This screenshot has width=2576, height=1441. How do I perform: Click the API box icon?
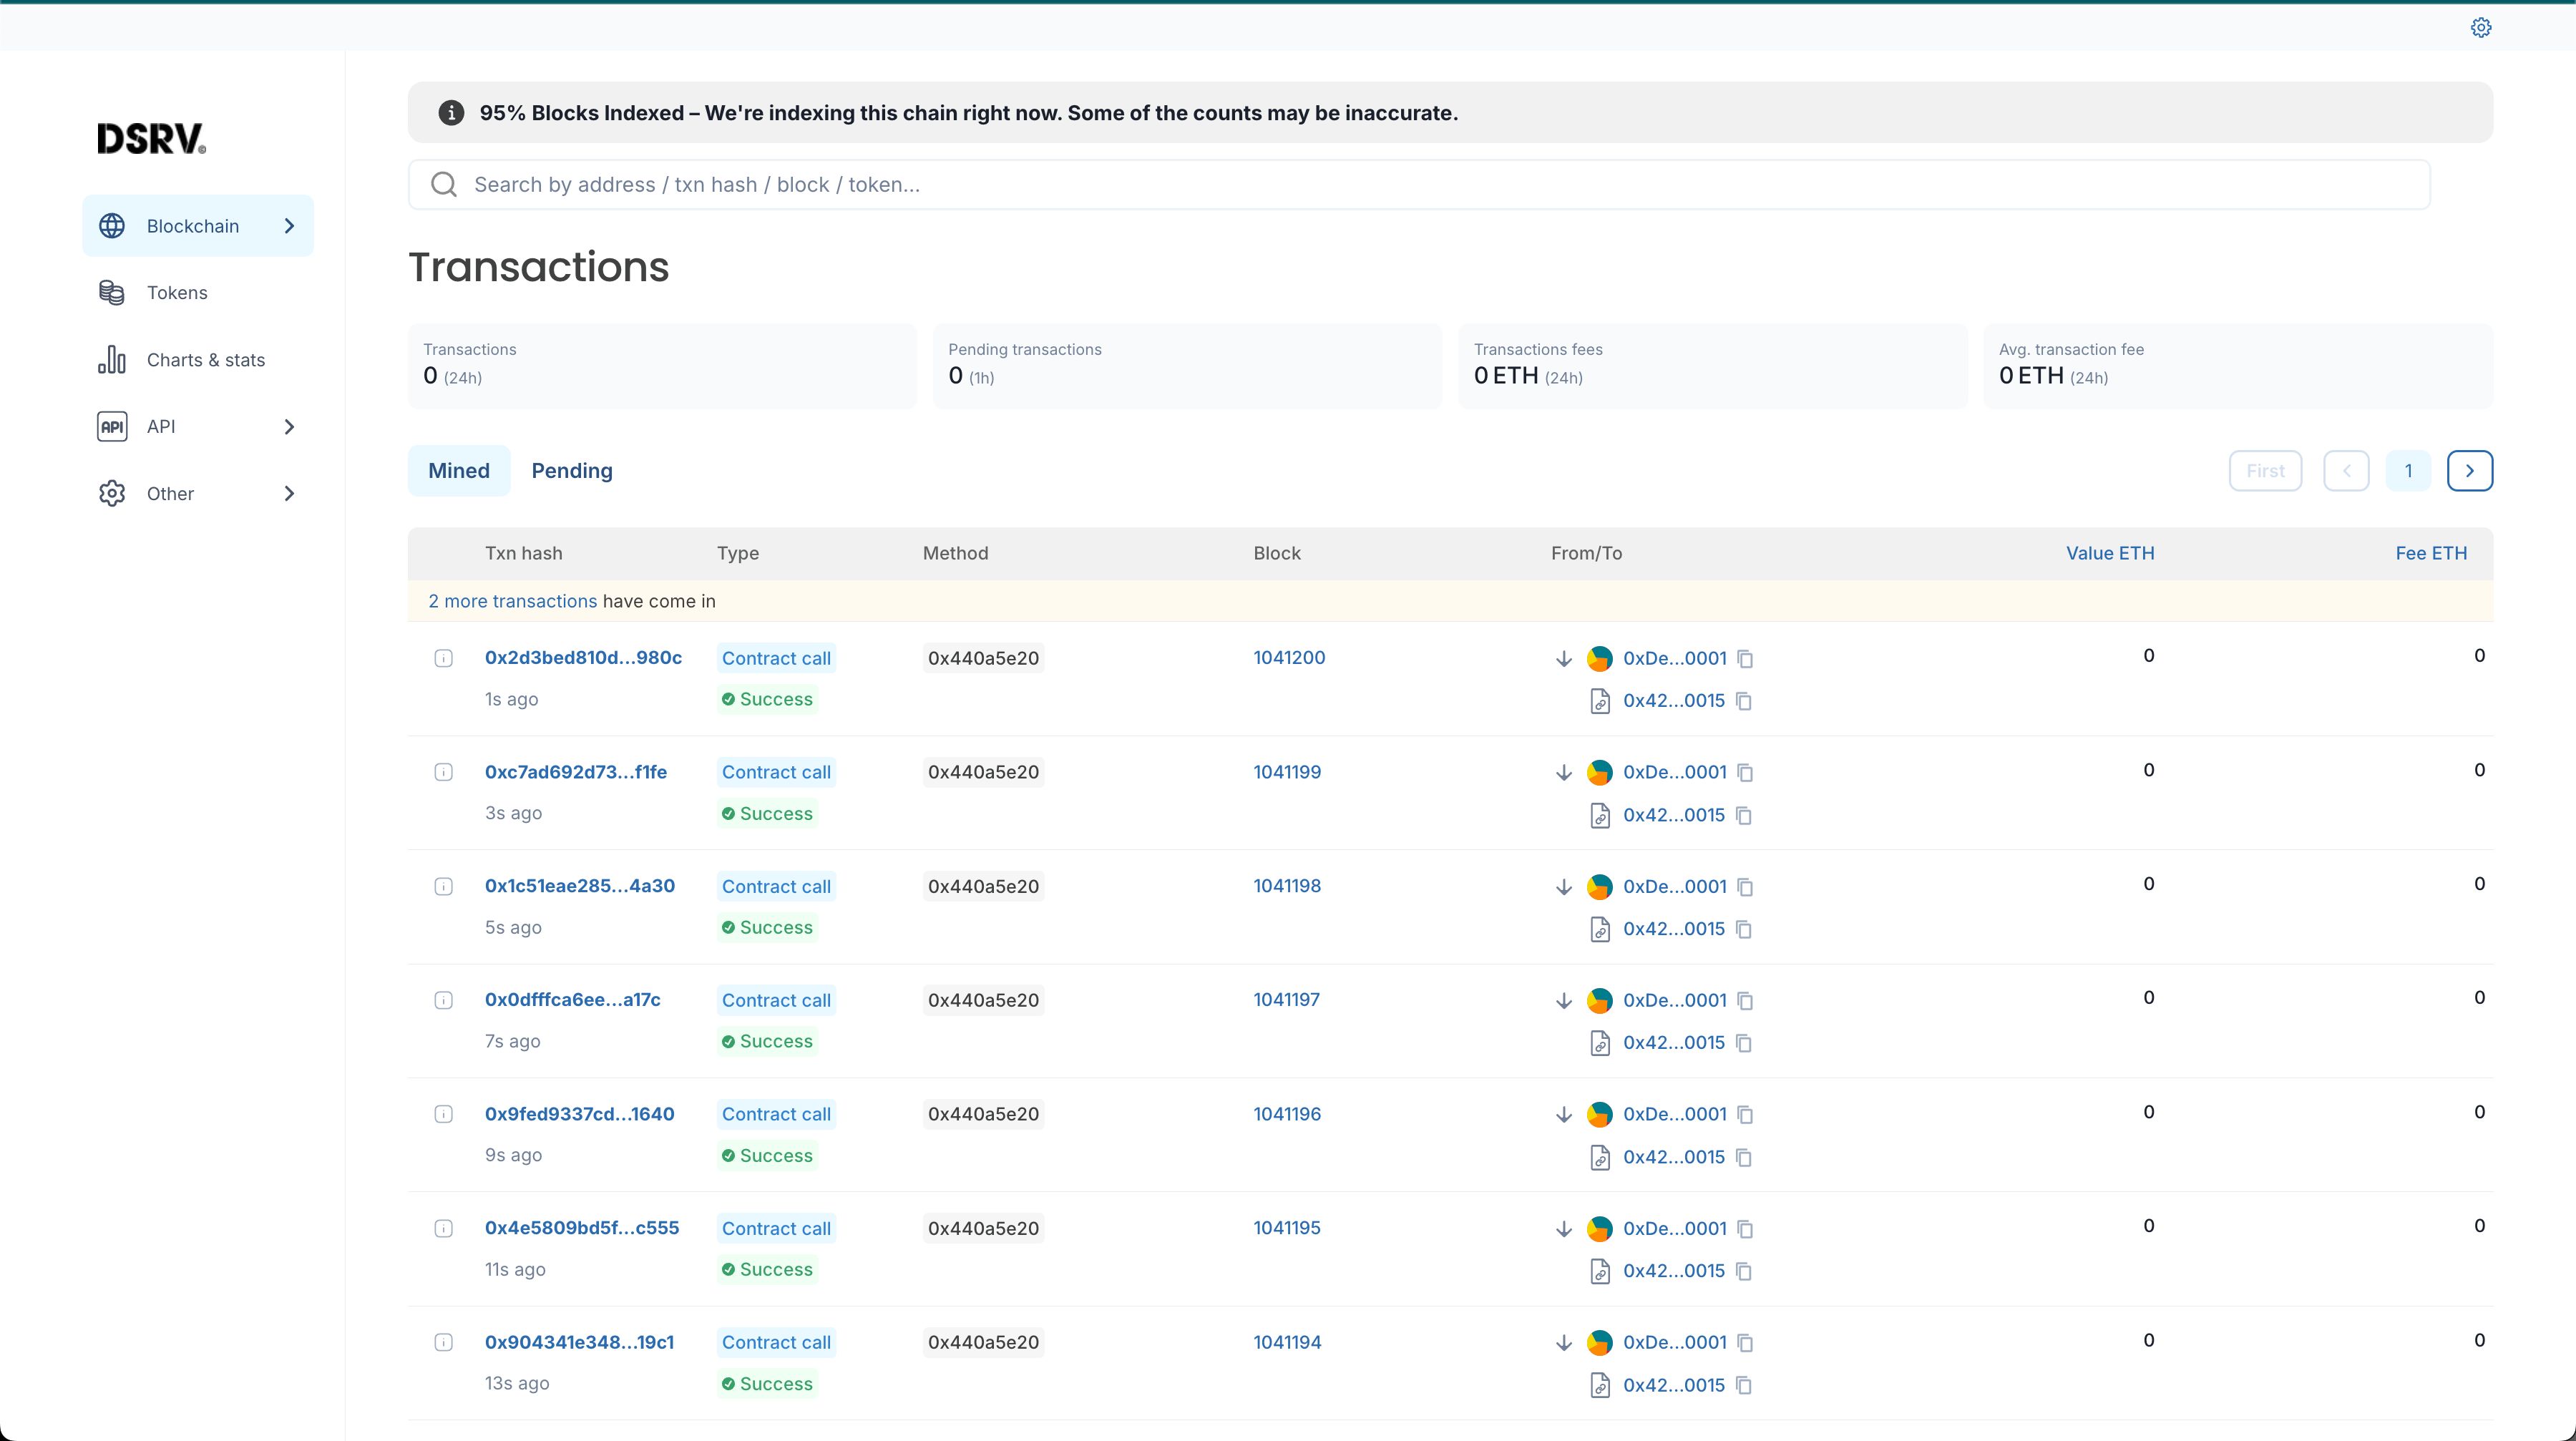click(112, 427)
